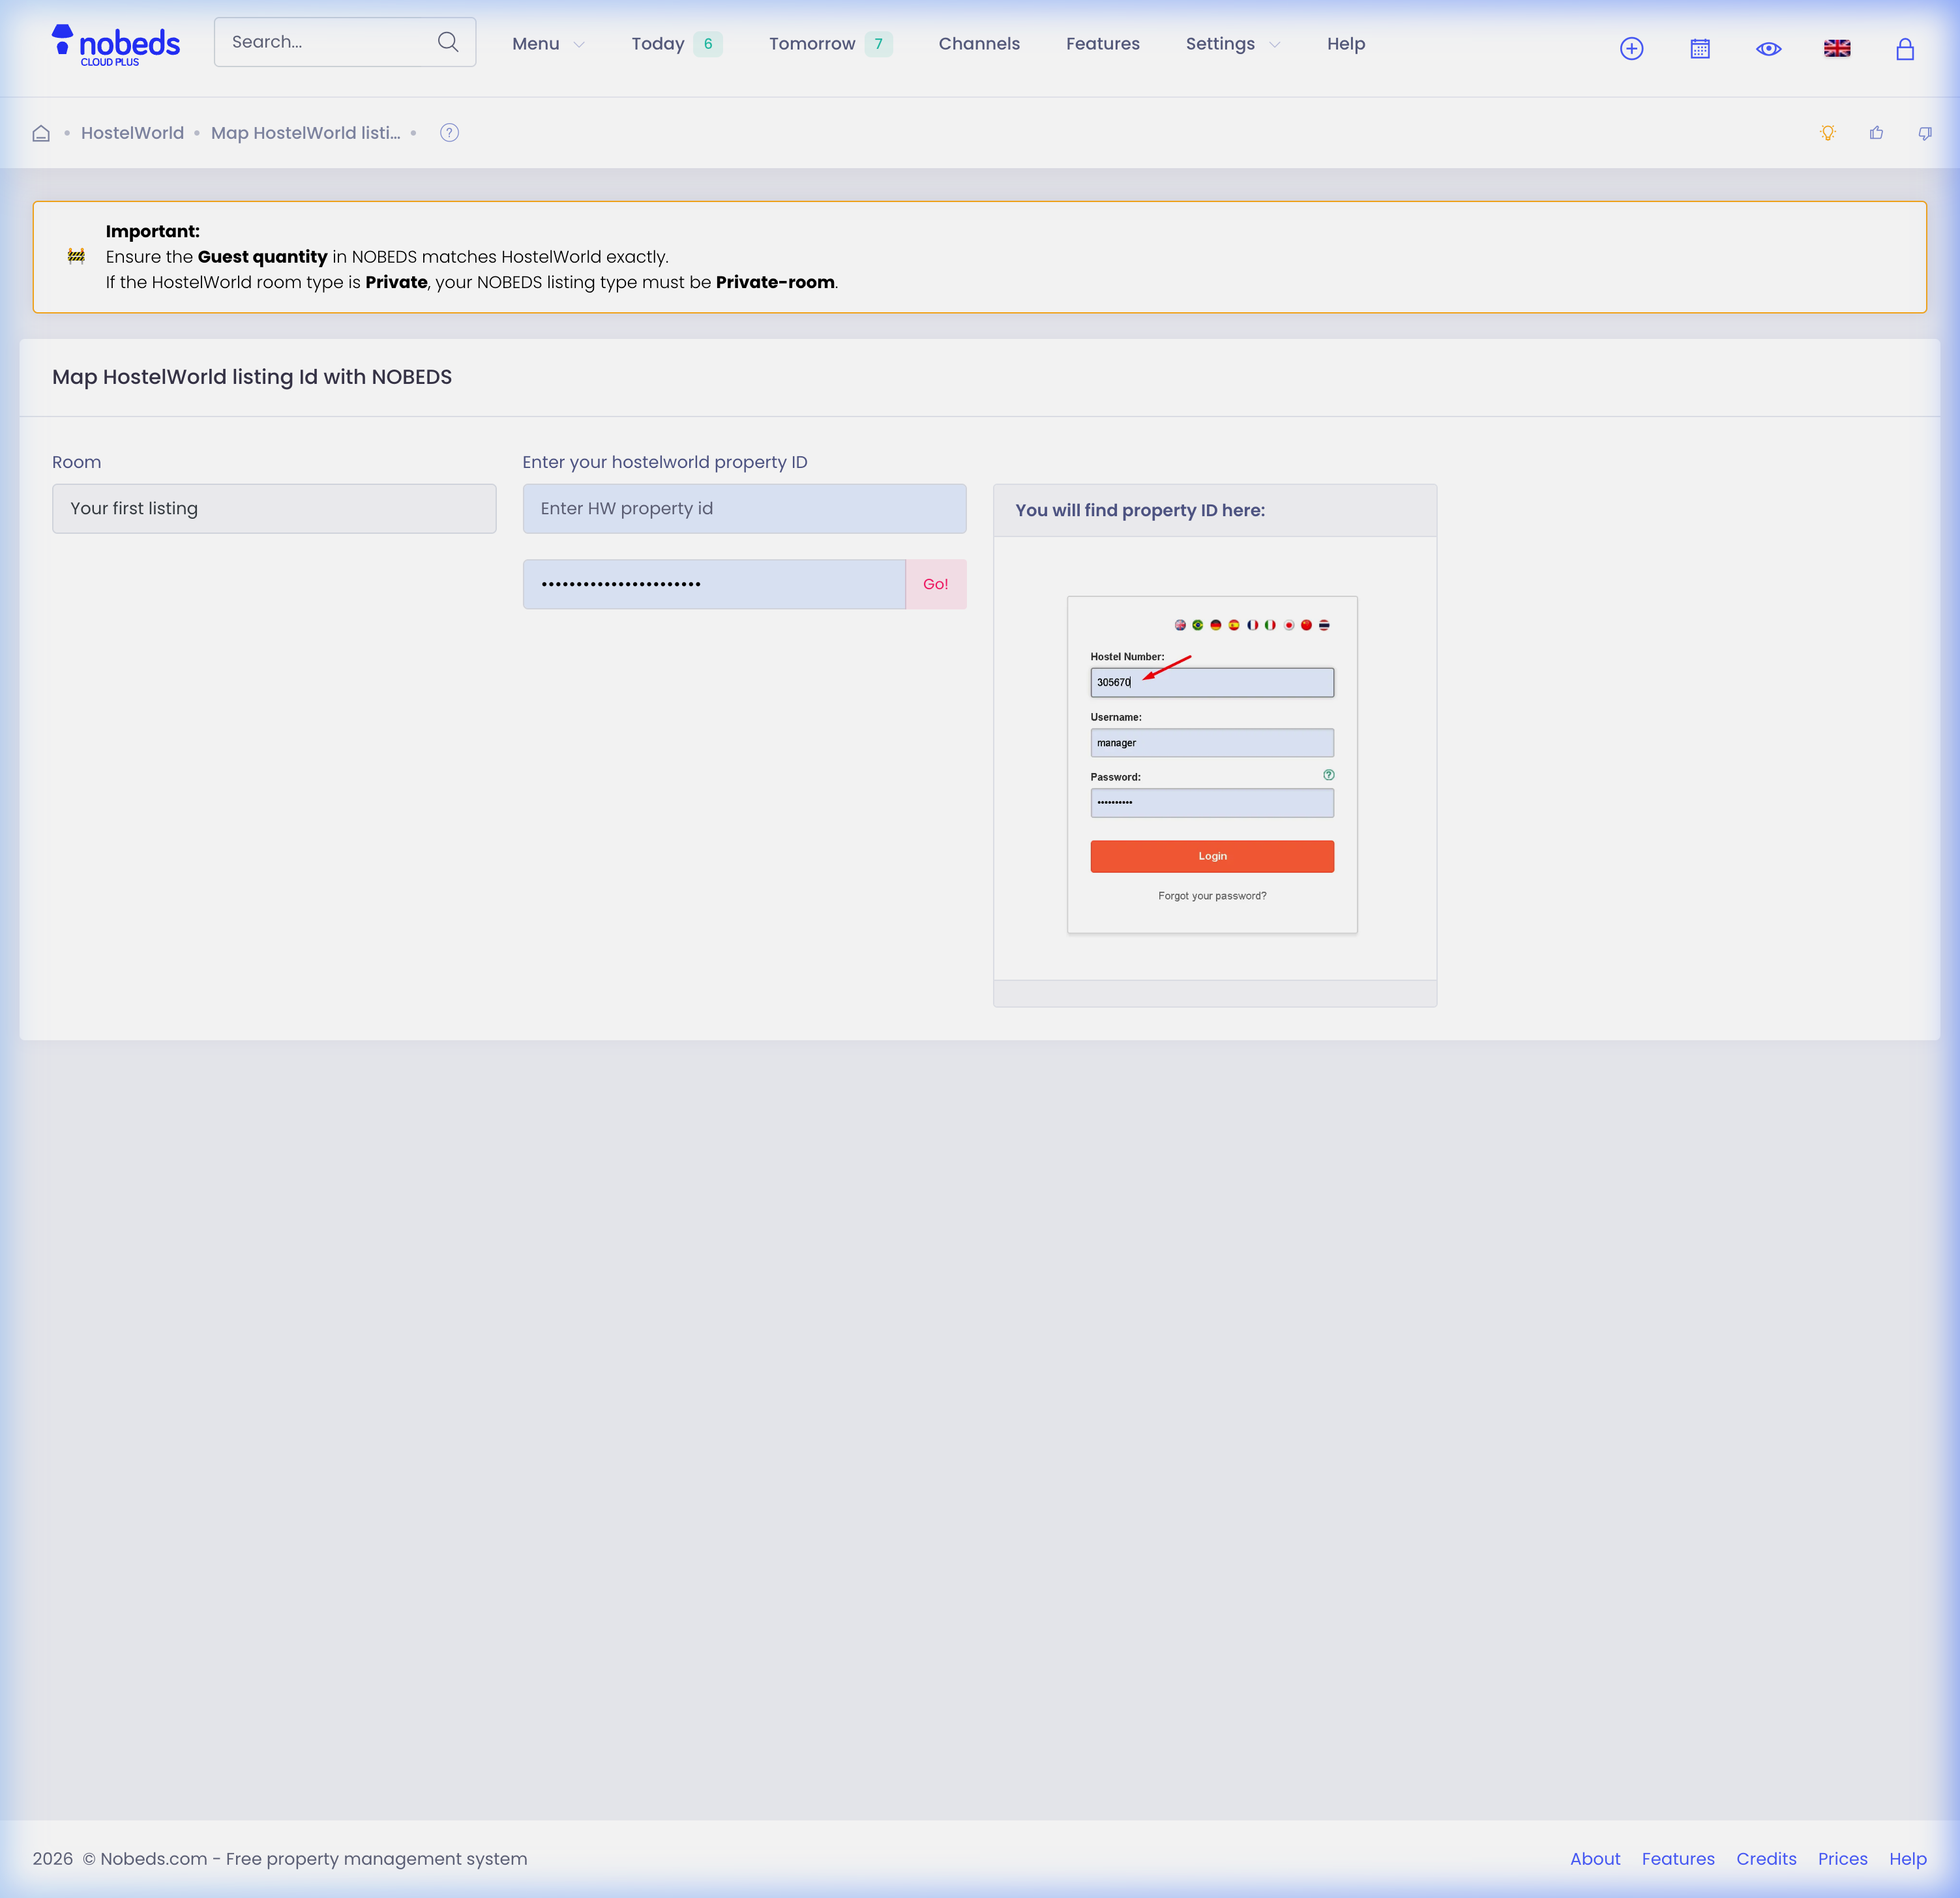The image size is (1960, 1898).
Task: Open the Help menu item
Action: click(1346, 44)
